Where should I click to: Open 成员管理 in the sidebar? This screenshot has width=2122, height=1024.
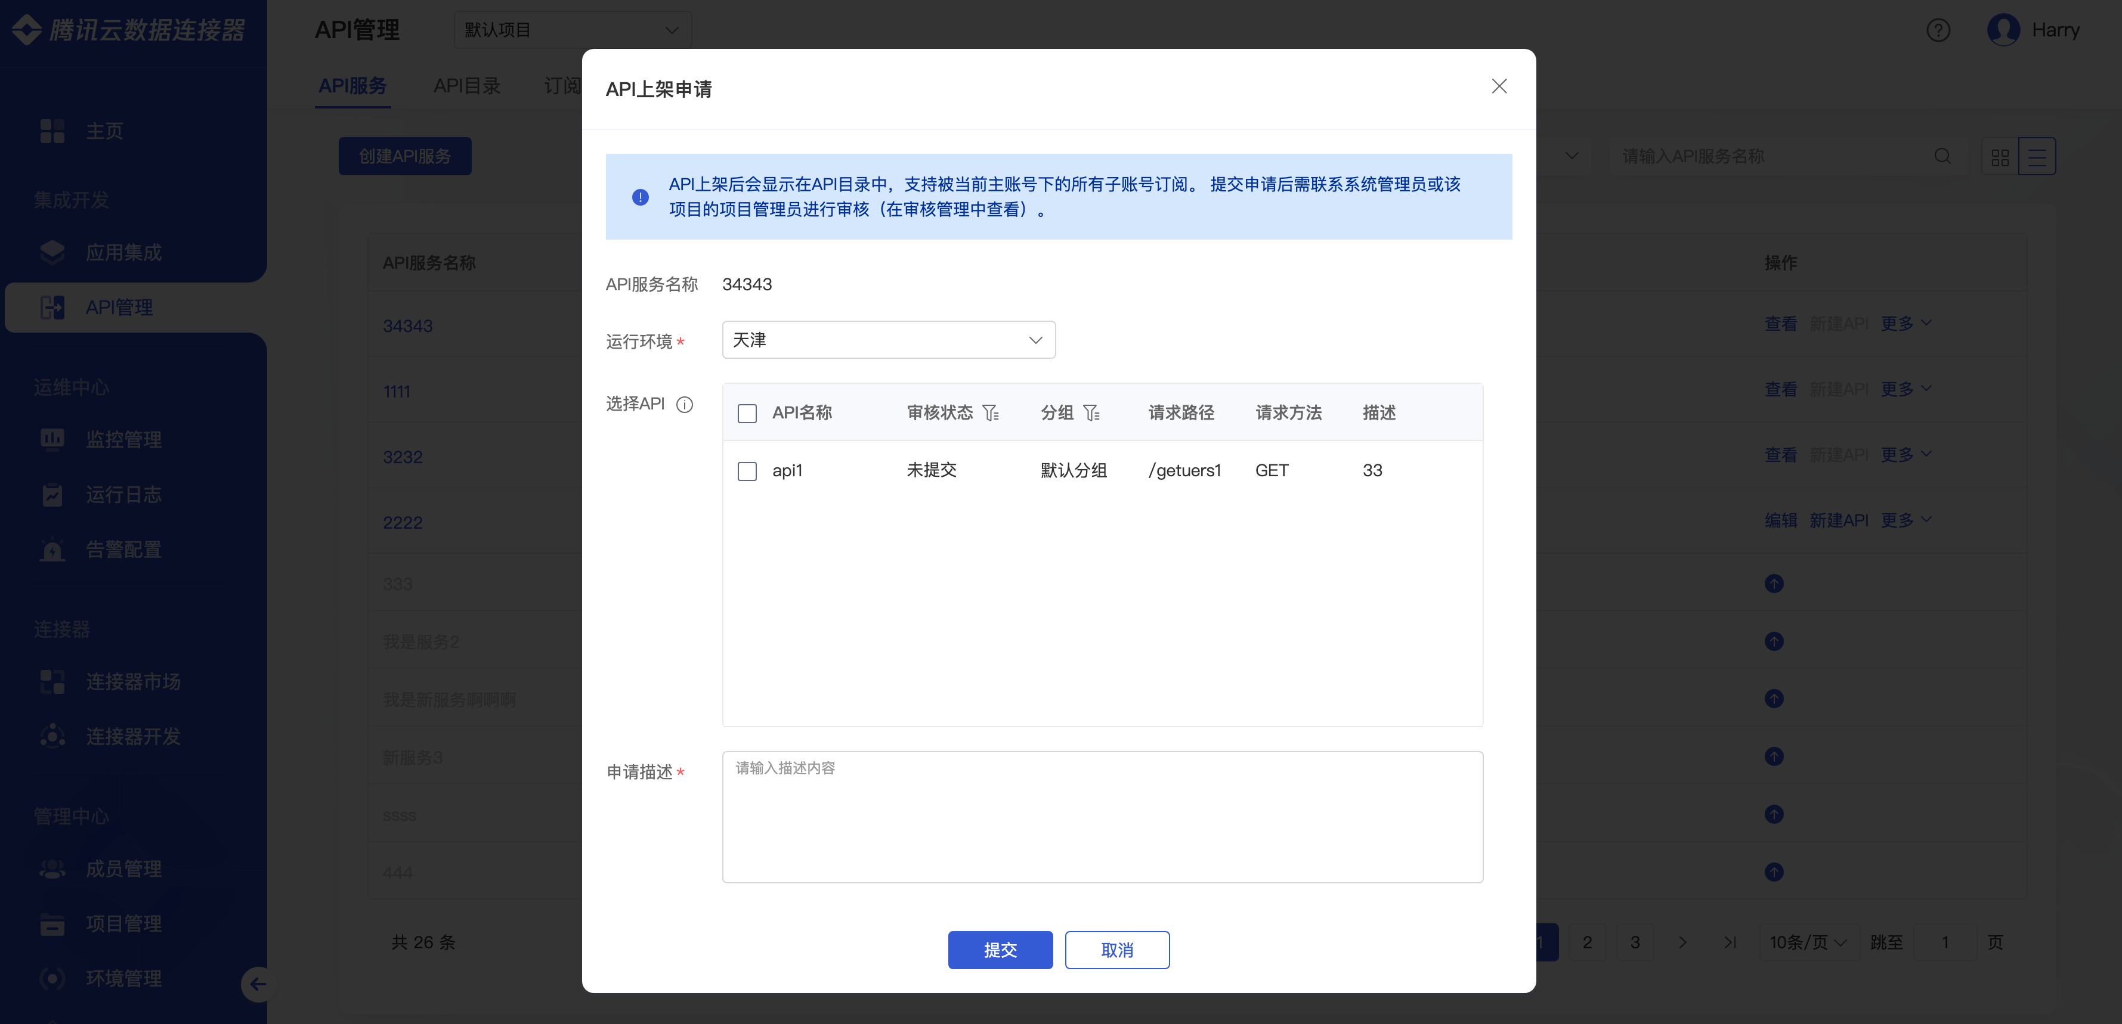tap(101, 869)
